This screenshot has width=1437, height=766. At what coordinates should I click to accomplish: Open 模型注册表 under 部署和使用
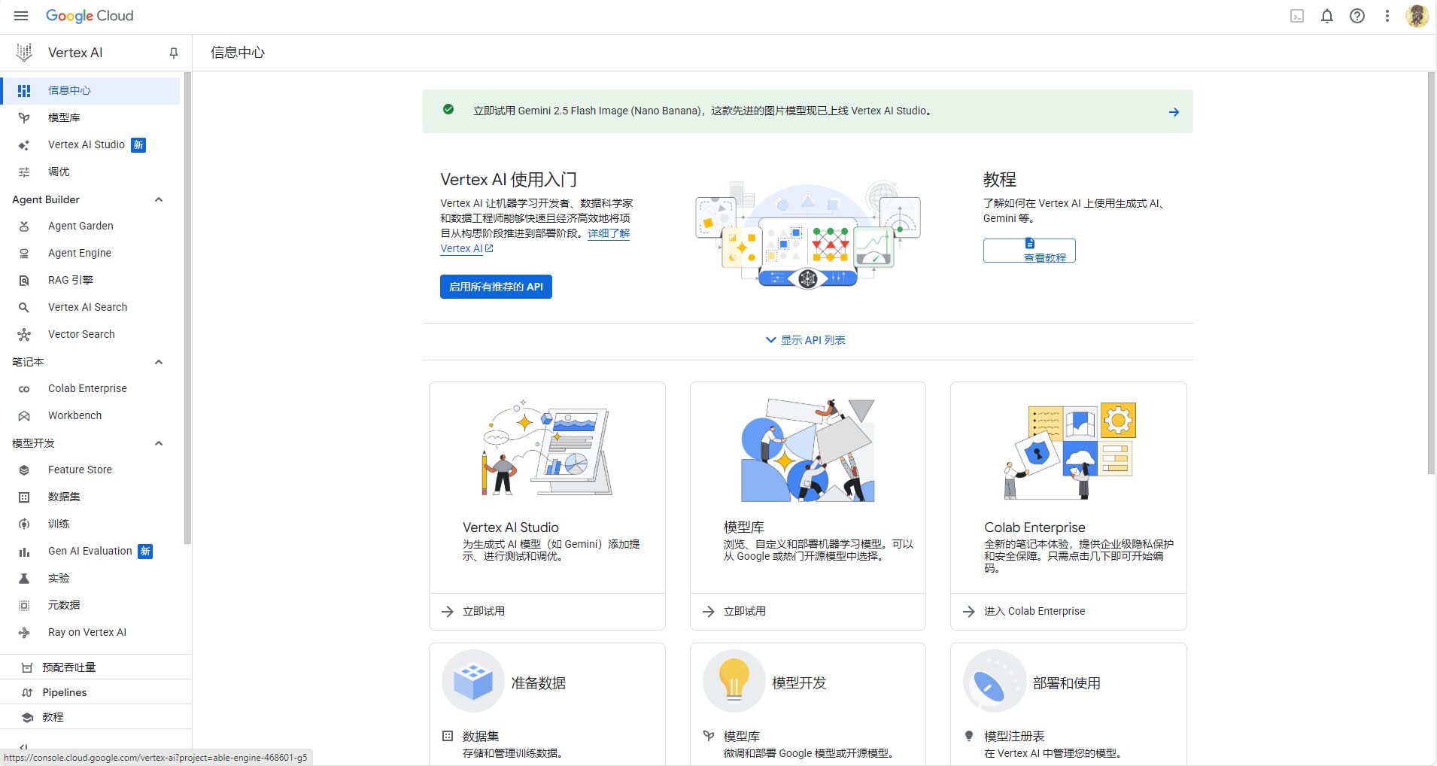pyautogui.click(x=1014, y=736)
